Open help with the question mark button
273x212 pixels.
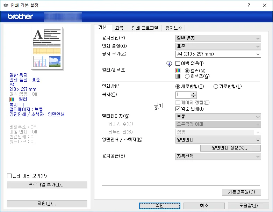tap(249, 5)
